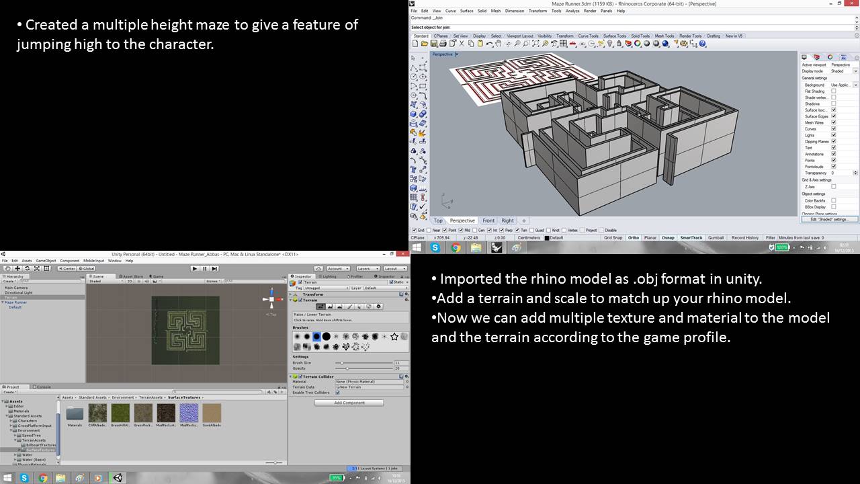Click the Undo icon in Rhino's toolbar
This screenshot has width=860, height=484.
point(489,44)
